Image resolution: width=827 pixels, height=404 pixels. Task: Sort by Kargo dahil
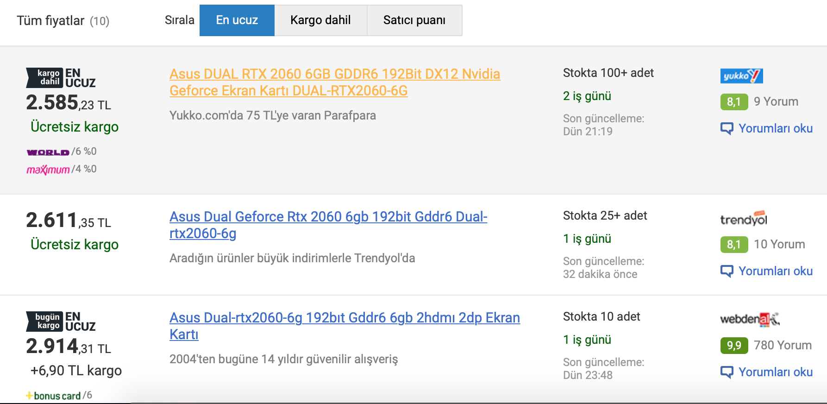(x=320, y=20)
